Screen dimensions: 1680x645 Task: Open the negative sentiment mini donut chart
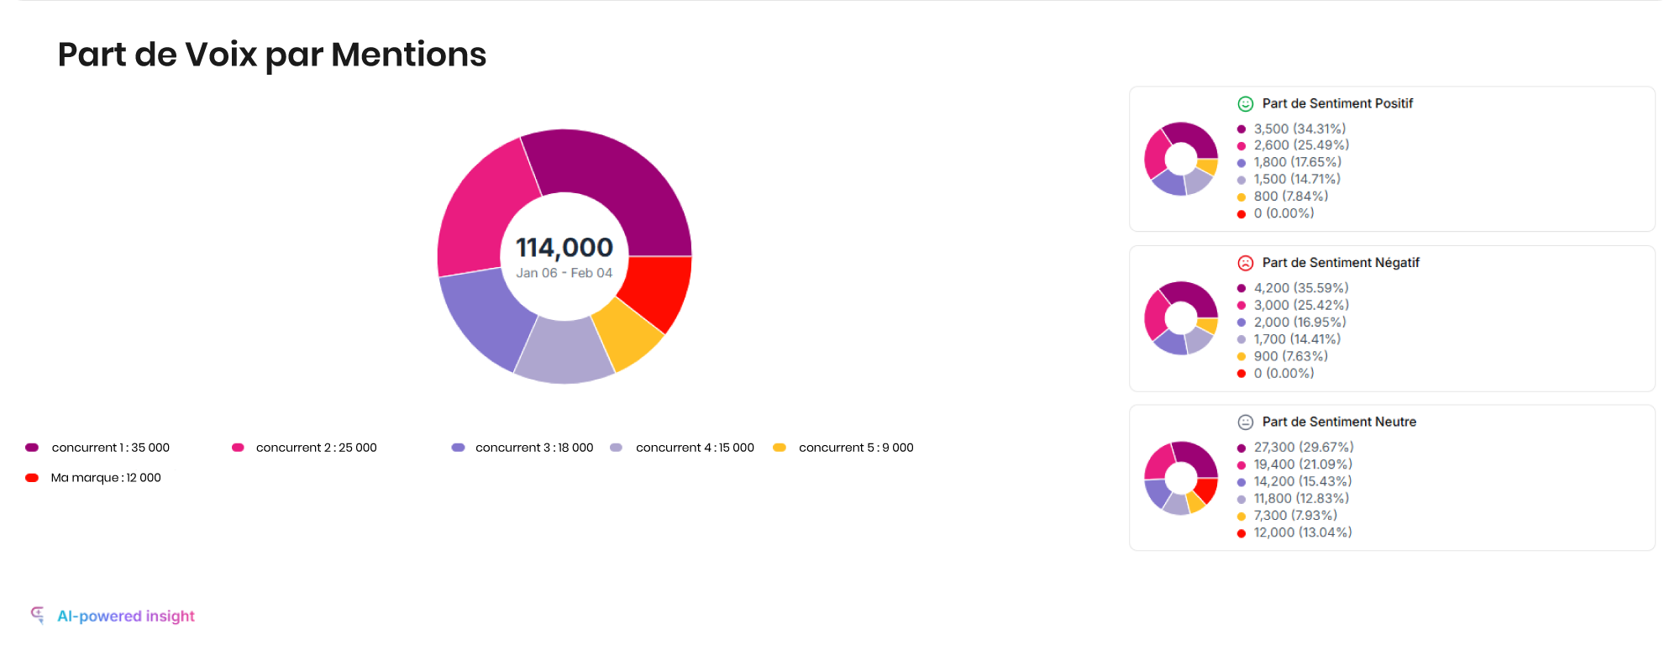(1180, 318)
